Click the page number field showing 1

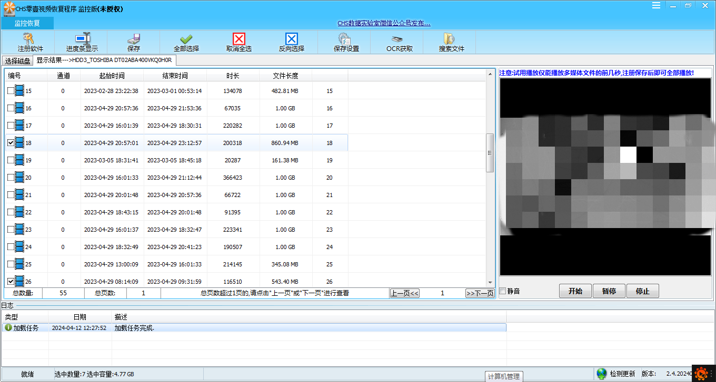442,293
